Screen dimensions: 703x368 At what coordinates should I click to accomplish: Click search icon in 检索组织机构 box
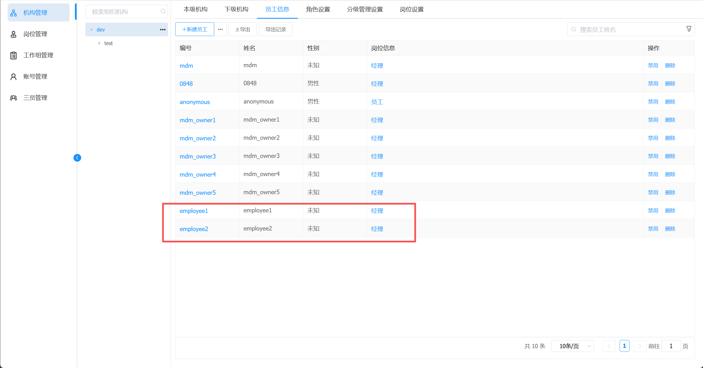click(x=163, y=11)
